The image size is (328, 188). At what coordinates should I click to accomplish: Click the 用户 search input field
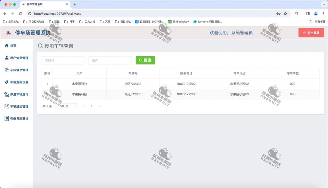pos(110,60)
